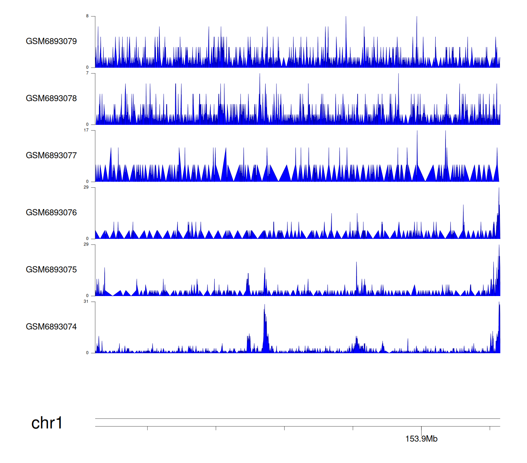Click the GSM6893079 track label

click(51, 41)
